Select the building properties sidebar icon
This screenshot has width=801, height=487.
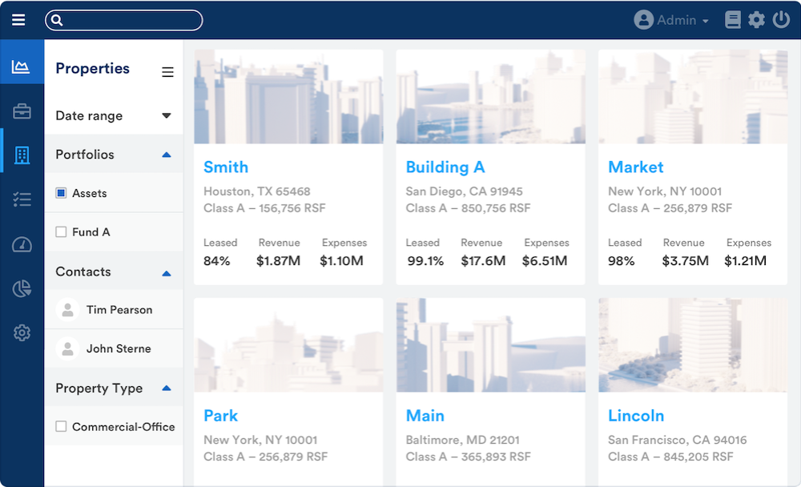pos(22,155)
